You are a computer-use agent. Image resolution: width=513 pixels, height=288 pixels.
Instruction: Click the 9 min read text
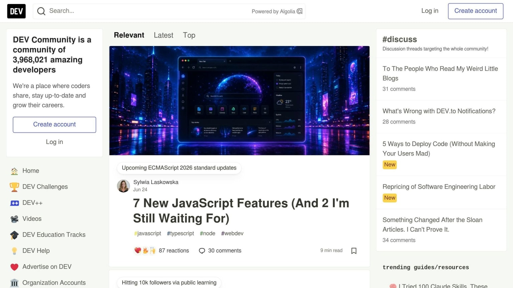point(331,250)
